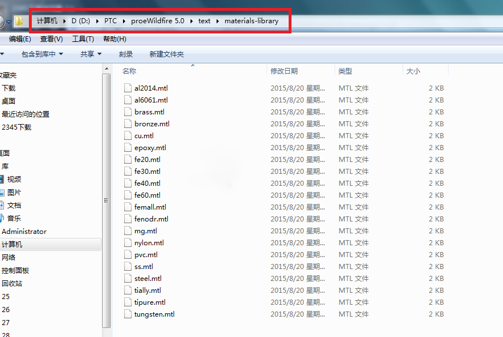503x337 pixels.
Task: Expand the arrow after text in path
Action: coord(218,21)
